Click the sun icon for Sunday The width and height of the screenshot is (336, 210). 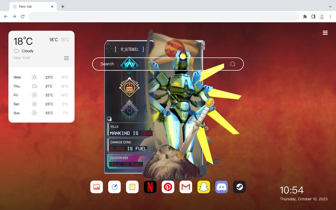click(34, 113)
